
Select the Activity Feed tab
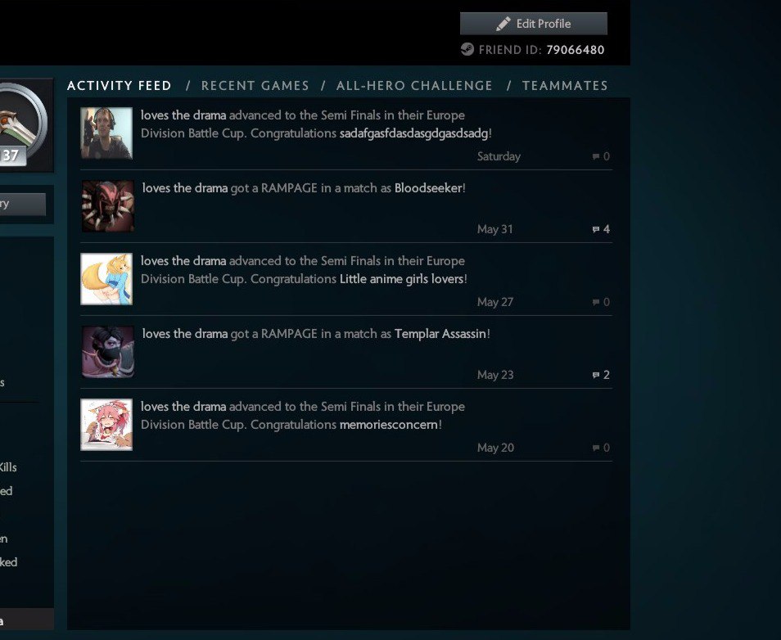point(120,85)
